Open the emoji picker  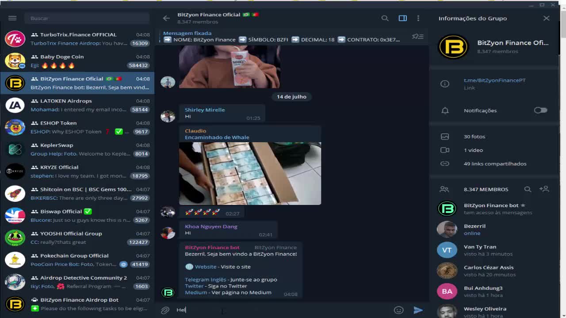(399, 310)
